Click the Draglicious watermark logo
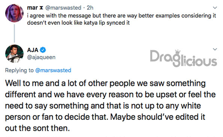Image resolution: width=223 pixels, height=137 pixels. (x=184, y=59)
